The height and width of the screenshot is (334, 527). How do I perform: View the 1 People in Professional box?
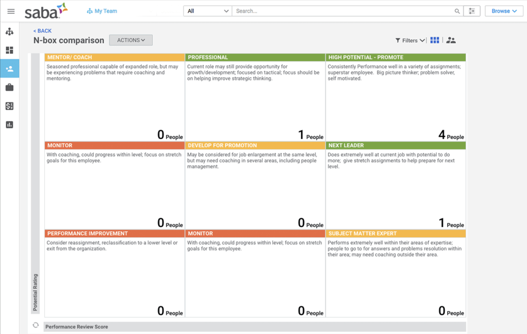[x=311, y=135]
